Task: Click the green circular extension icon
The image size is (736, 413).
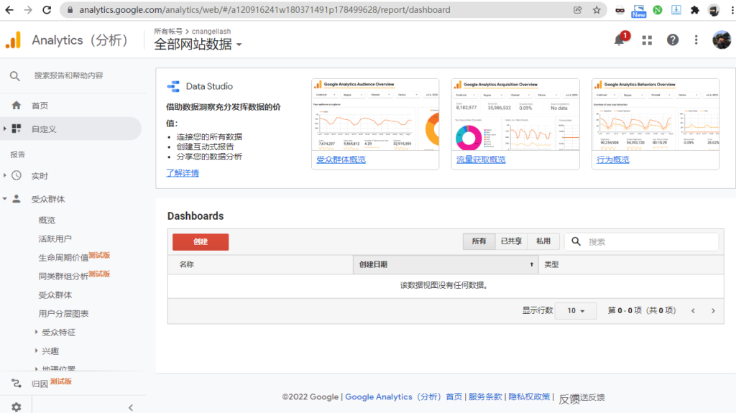Action: click(x=658, y=10)
